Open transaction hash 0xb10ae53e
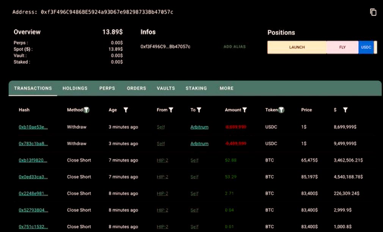The image size is (383, 232). [33, 127]
